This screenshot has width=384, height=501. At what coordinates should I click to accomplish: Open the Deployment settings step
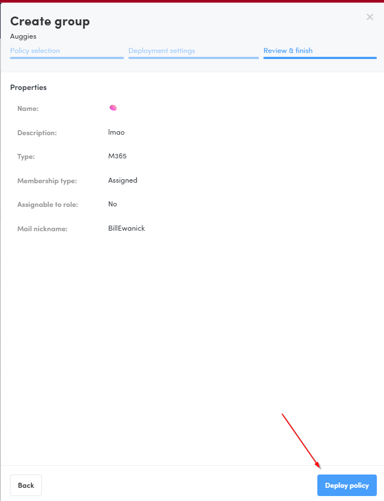click(x=162, y=50)
